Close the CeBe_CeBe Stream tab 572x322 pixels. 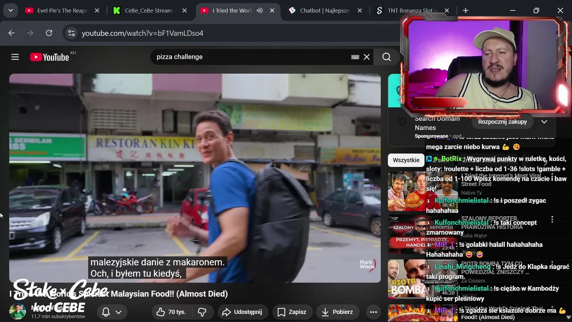pos(185,10)
